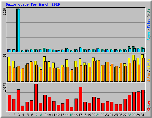Select the orange sites bar for day 20
This screenshot has height=118, width=152.
click(94, 71)
